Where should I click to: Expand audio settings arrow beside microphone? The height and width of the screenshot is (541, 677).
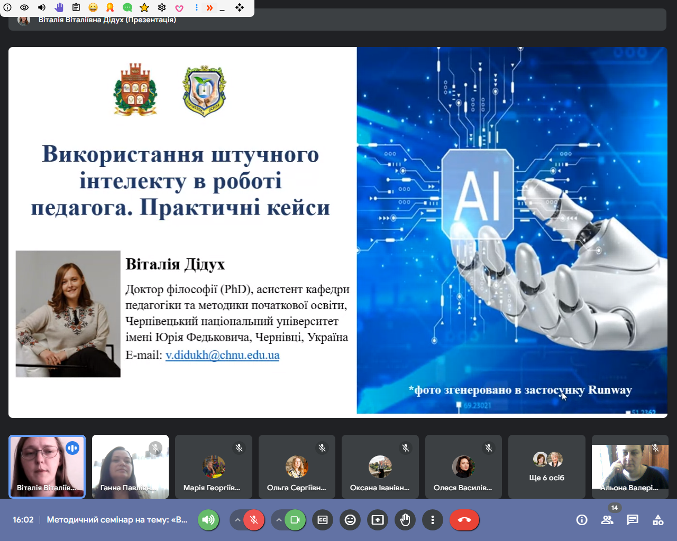click(237, 520)
